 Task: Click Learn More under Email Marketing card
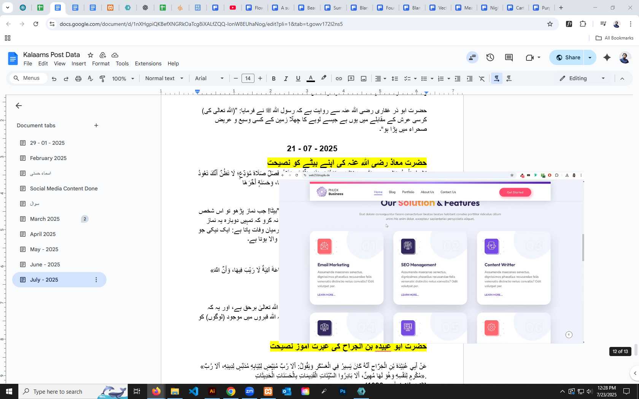click(326, 295)
